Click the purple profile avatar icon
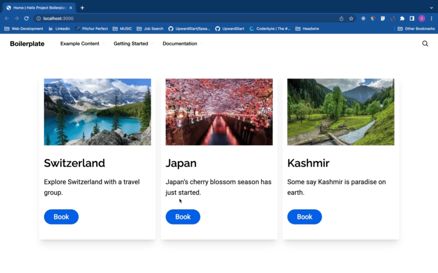 422,18
